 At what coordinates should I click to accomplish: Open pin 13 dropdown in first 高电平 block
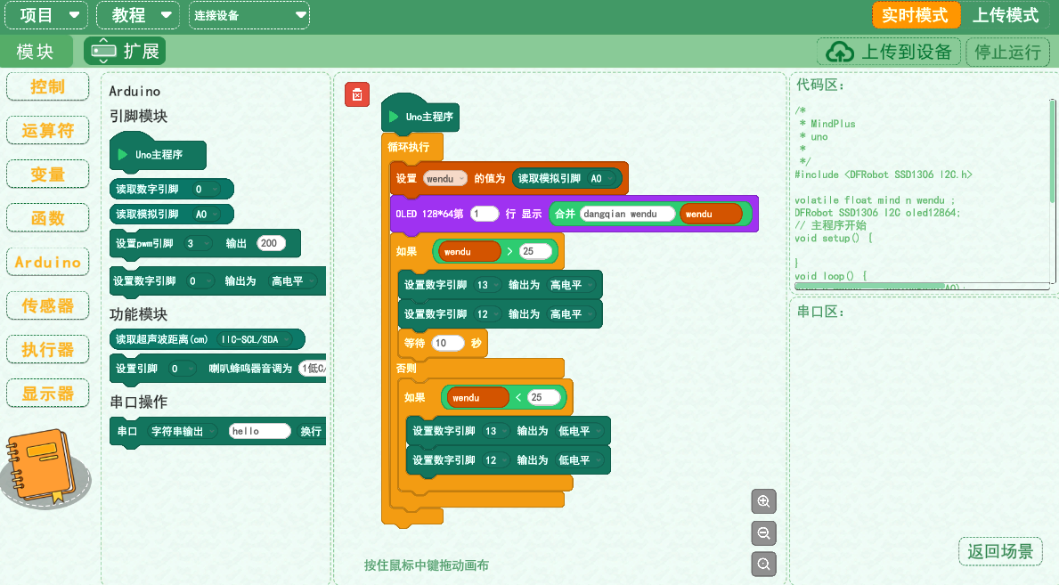pos(487,285)
